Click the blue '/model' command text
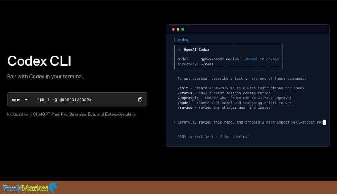Image resolution: width=337 pixels, height=194 pixels. 251,59
